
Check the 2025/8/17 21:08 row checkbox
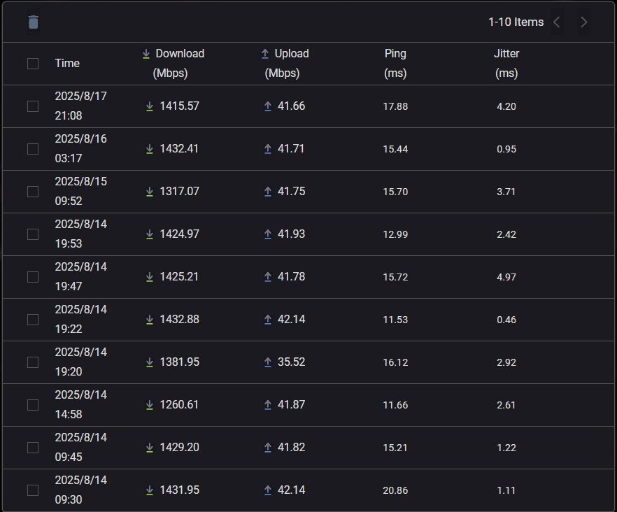pyautogui.click(x=33, y=106)
